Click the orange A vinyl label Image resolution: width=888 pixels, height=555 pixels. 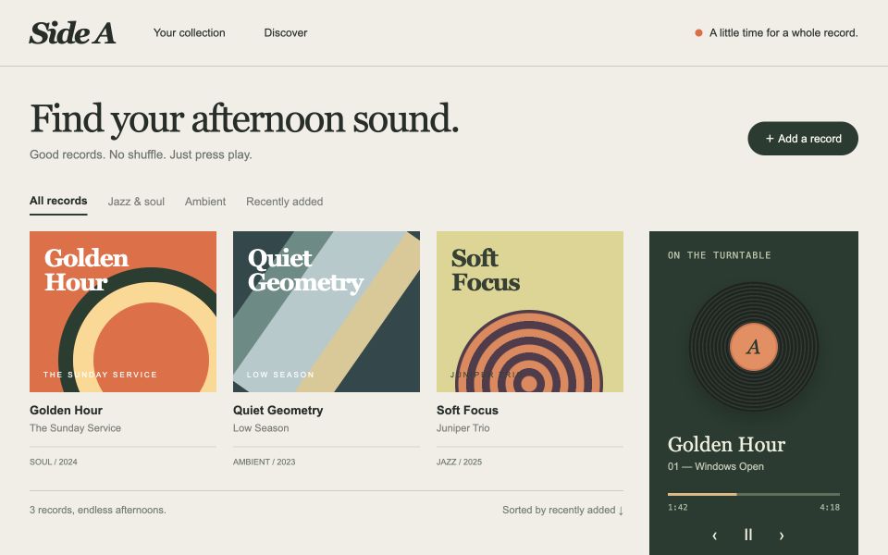(x=753, y=347)
